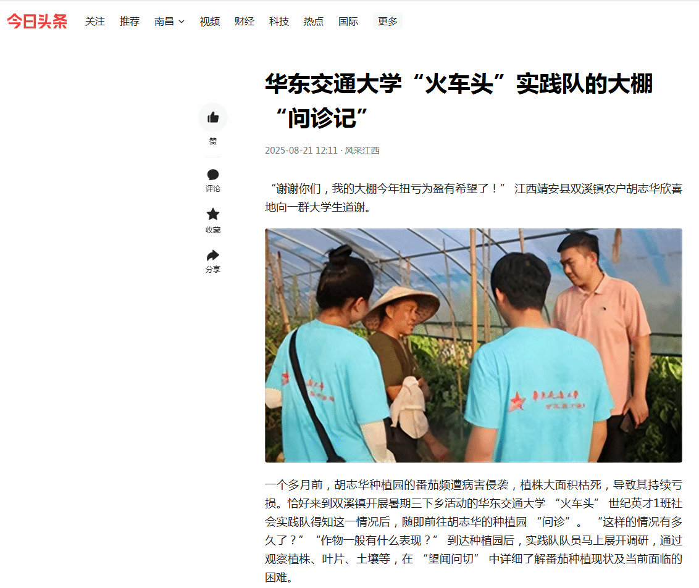
Task: Click the article headline text
Action: point(459,101)
